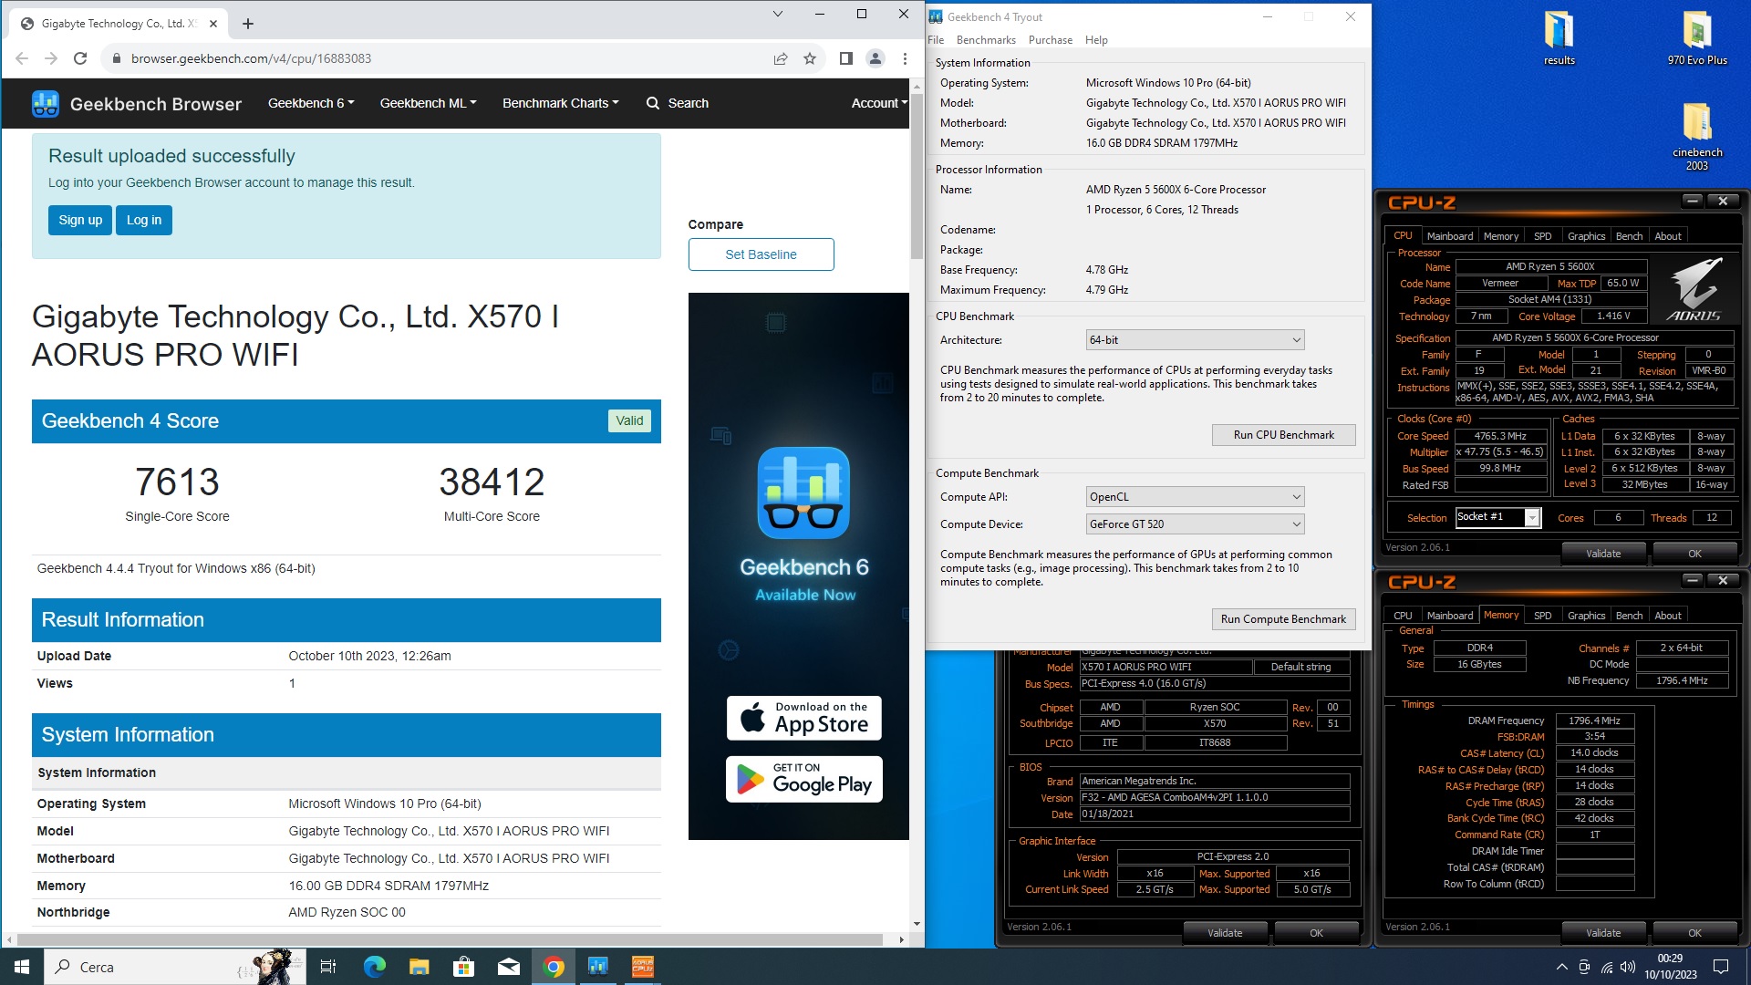Click the browser horizontal scrollbar
The height and width of the screenshot is (985, 1751).
(x=449, y=939)
